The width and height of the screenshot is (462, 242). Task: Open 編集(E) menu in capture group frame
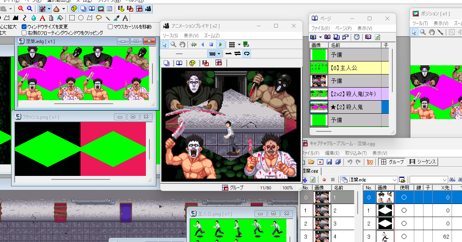pyautogui.click(x=332, y=153)
